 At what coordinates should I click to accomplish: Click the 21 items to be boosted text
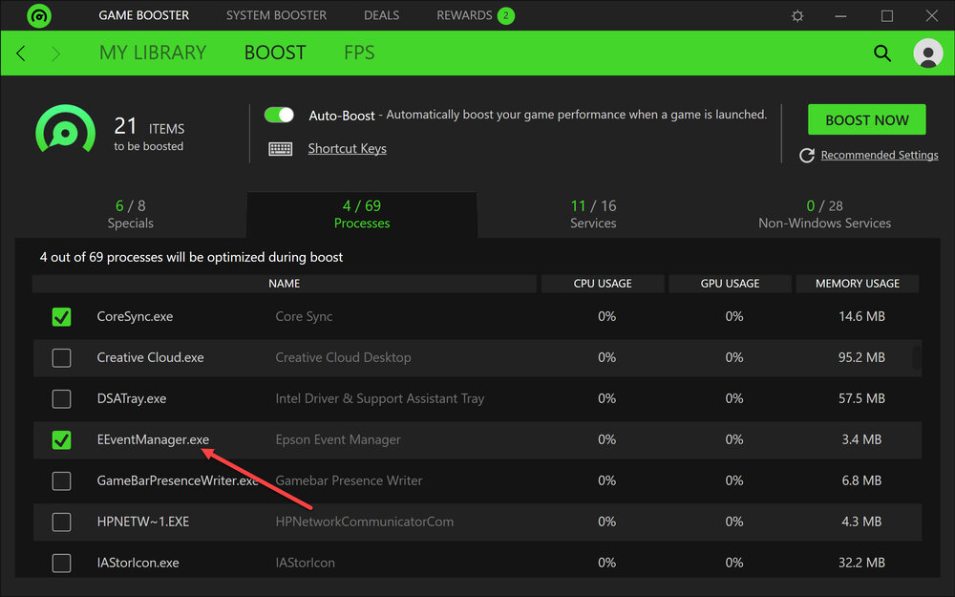(149, 134)
